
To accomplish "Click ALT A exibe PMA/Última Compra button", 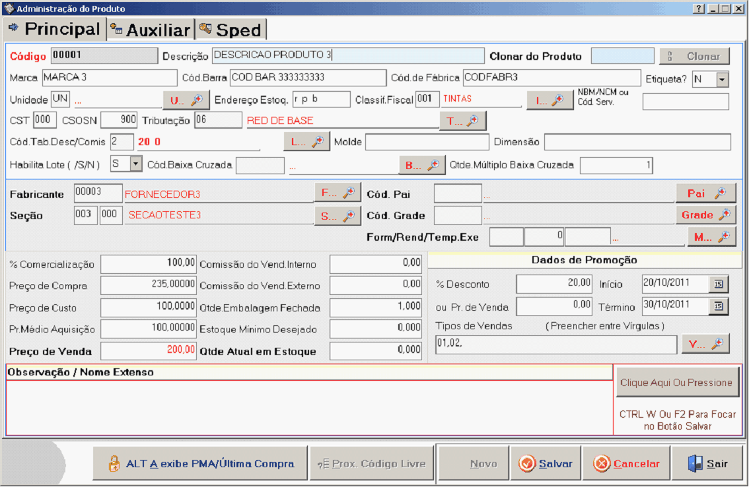I will click(201, 464).
